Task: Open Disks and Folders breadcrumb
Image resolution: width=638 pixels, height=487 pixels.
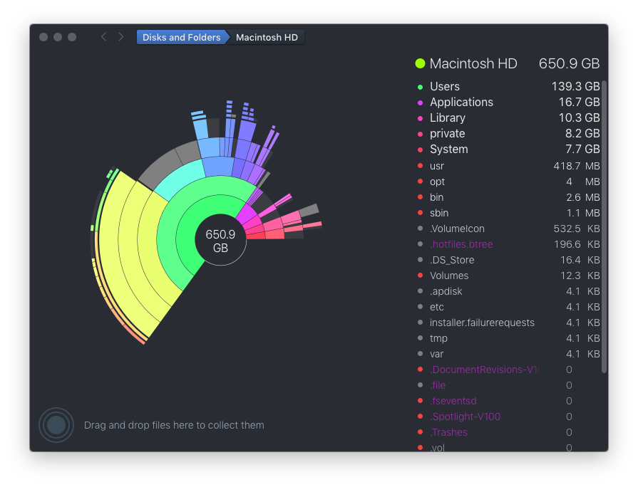Action: (x=182, y=38)
